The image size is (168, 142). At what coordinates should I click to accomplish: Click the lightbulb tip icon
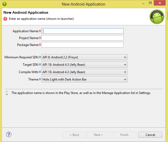point(7,93)
